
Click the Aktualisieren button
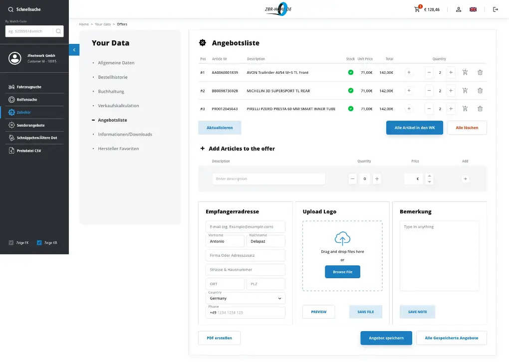coord(220,128)
